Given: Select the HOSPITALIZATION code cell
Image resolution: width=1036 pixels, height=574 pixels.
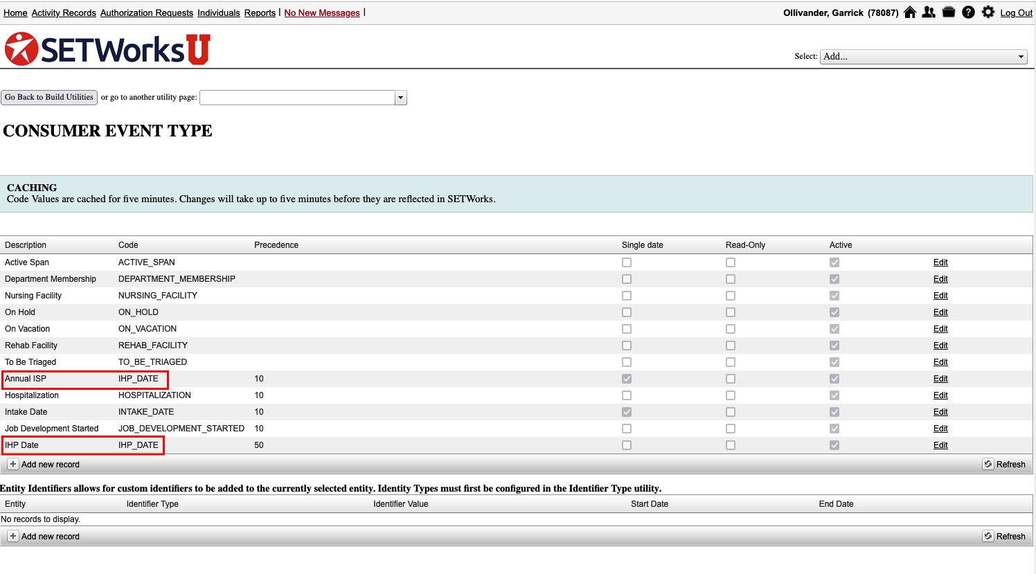Looking at the screenshot, I should [x=154, y=395].
